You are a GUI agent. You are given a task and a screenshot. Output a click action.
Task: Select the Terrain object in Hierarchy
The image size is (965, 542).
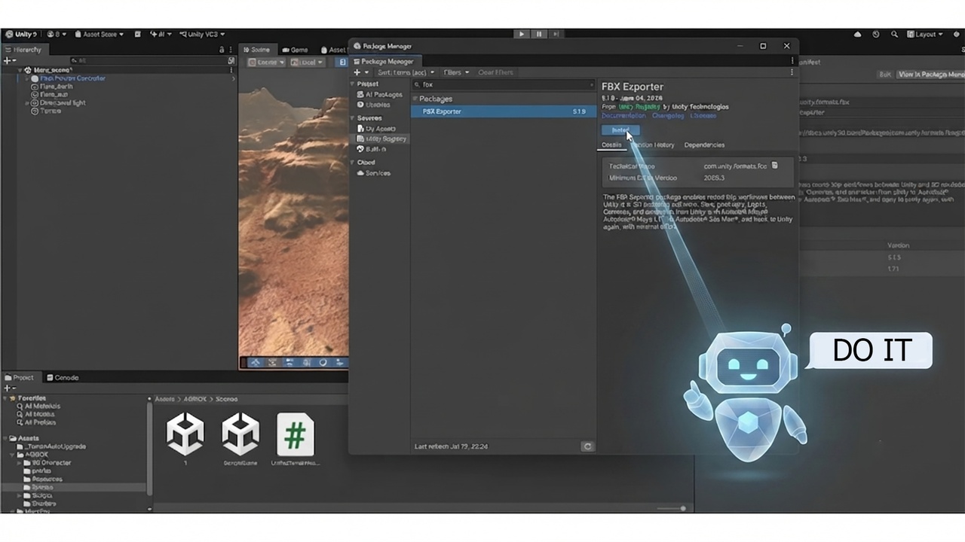point(51,111)
